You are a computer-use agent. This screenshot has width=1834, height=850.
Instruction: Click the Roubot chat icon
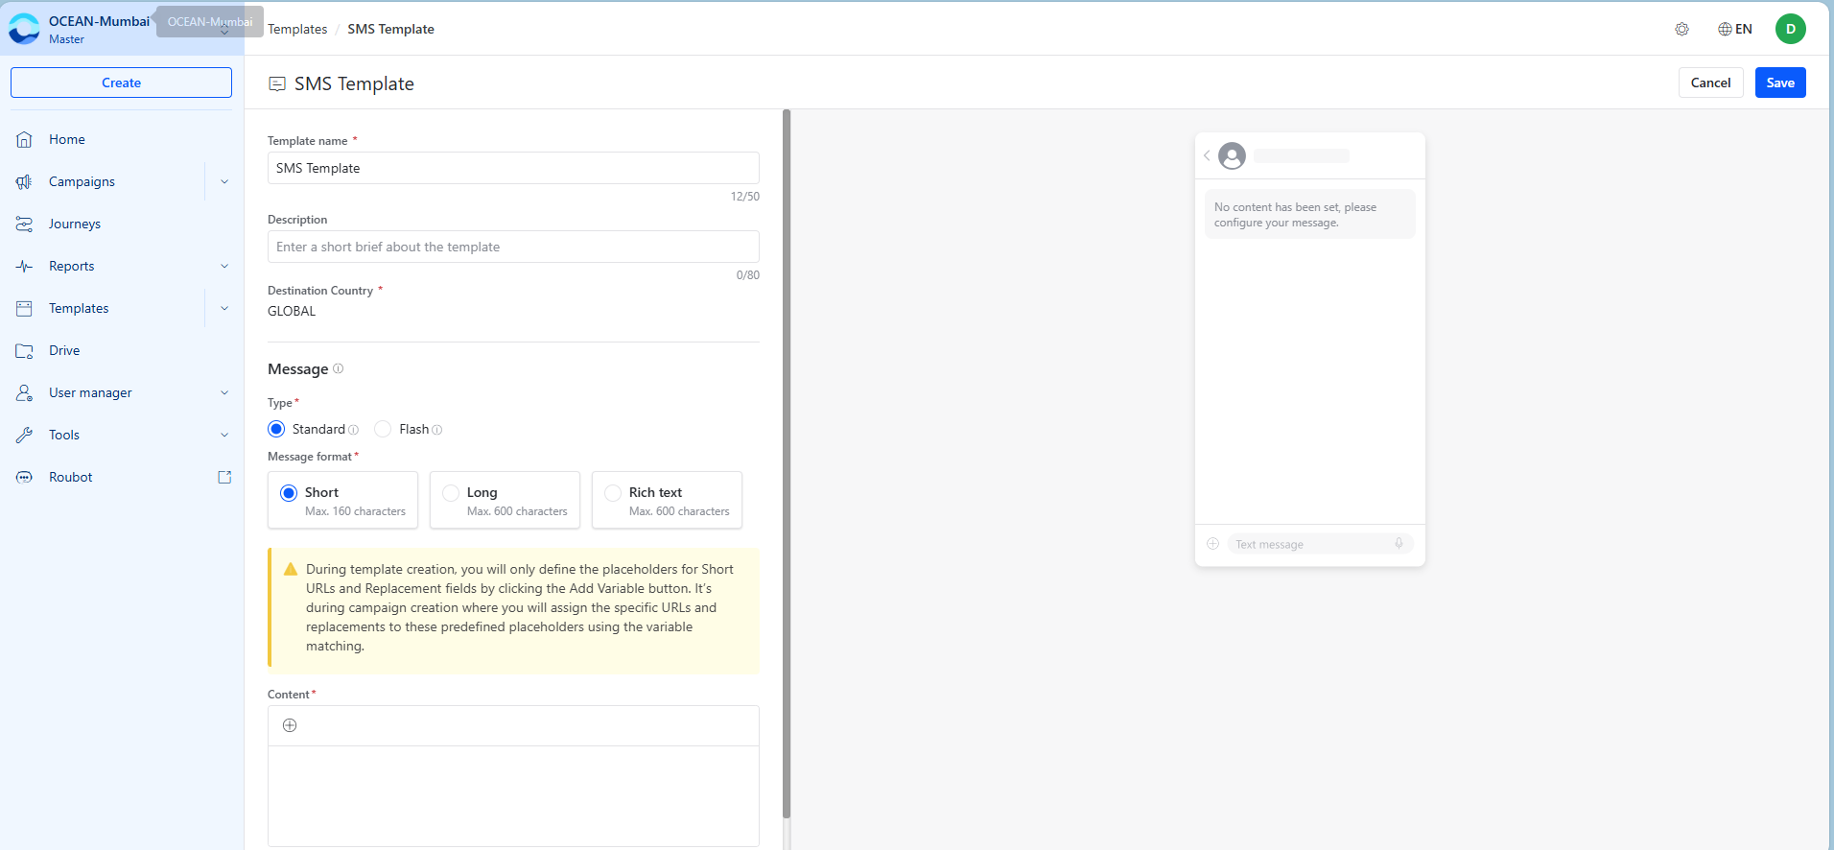25,477
